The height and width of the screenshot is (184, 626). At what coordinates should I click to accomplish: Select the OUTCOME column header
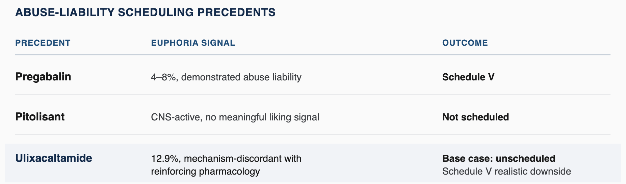click(465, 43)
